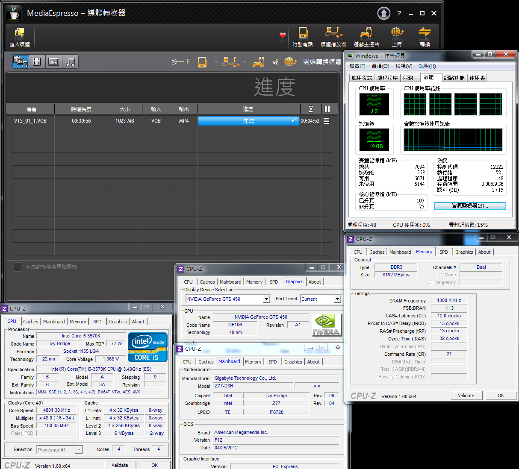Open Caches tab in CPU-Z CPU window
Screen dimensions: 519x469
click(31, 322)
